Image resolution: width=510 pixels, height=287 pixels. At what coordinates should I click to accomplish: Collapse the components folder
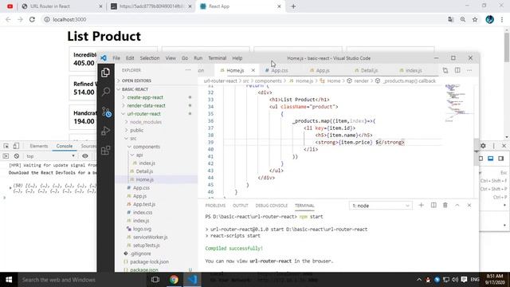pos(147,147)
